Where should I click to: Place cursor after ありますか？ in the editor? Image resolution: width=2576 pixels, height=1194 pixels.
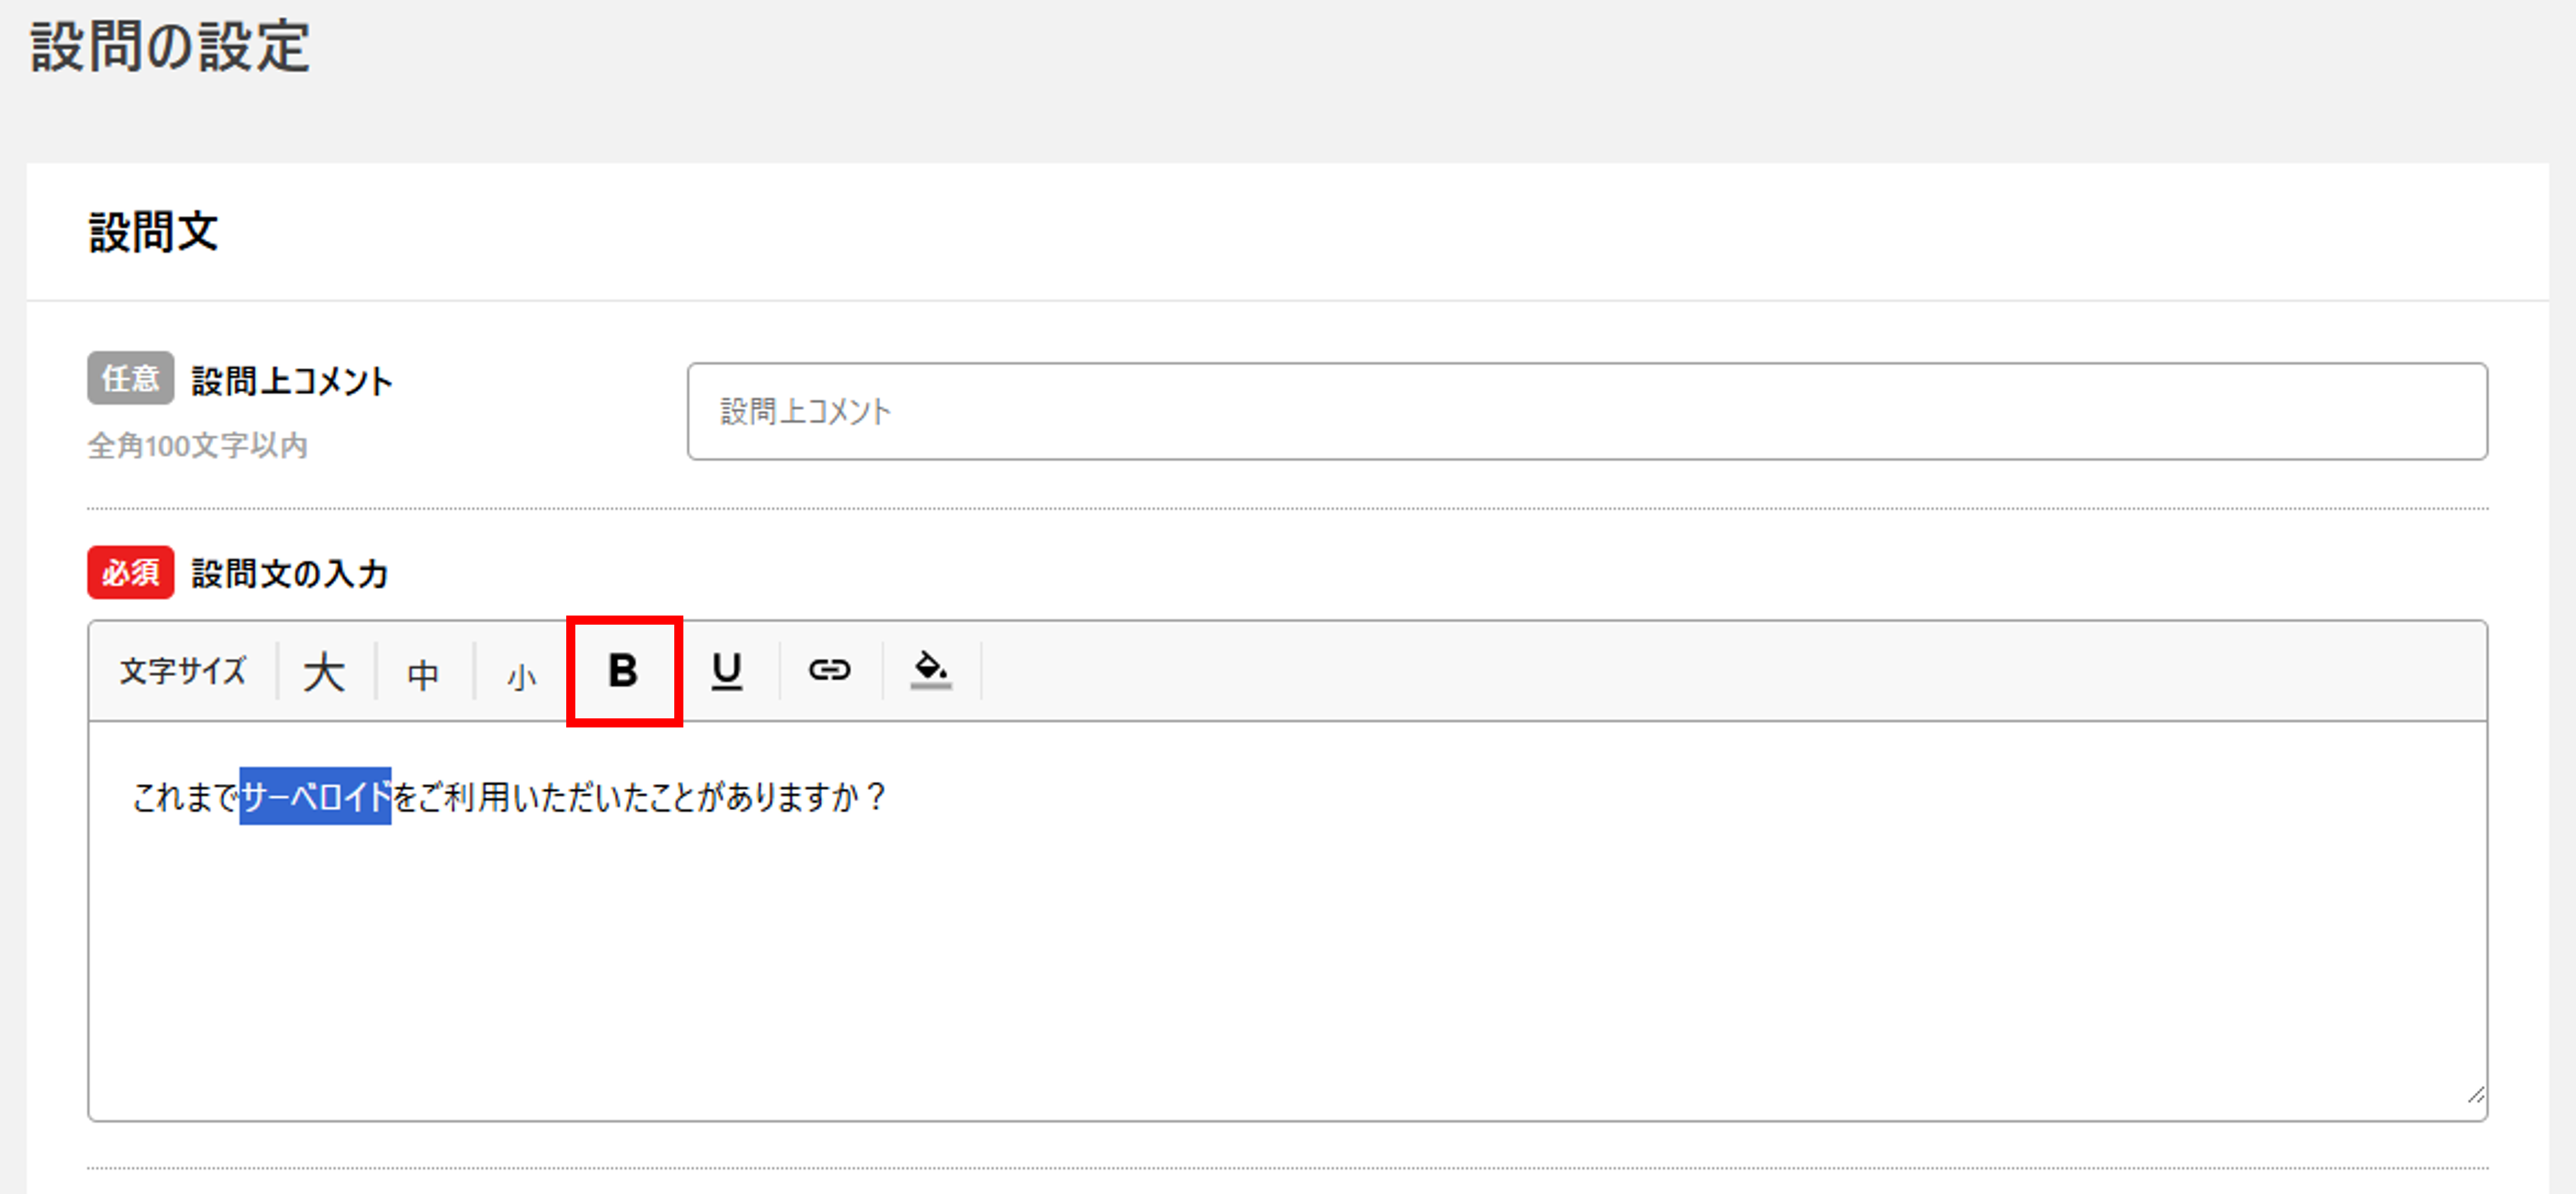point(889,797)
